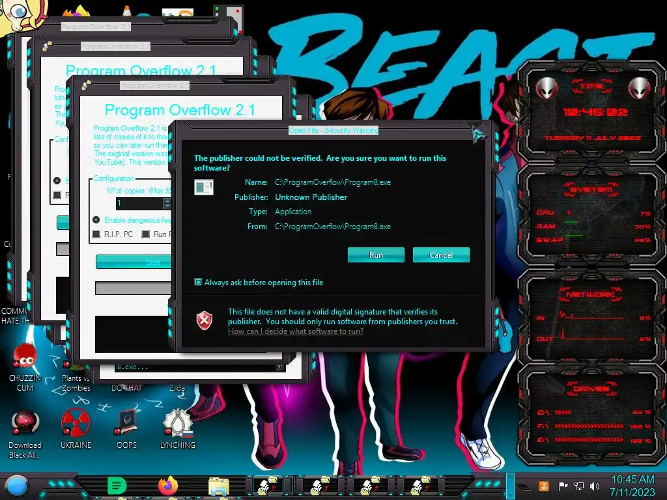The image size is (667, 500).
Task: Select the 'Unknown Publisher' text
Action: pyautogui.click(x=311, y=197)
